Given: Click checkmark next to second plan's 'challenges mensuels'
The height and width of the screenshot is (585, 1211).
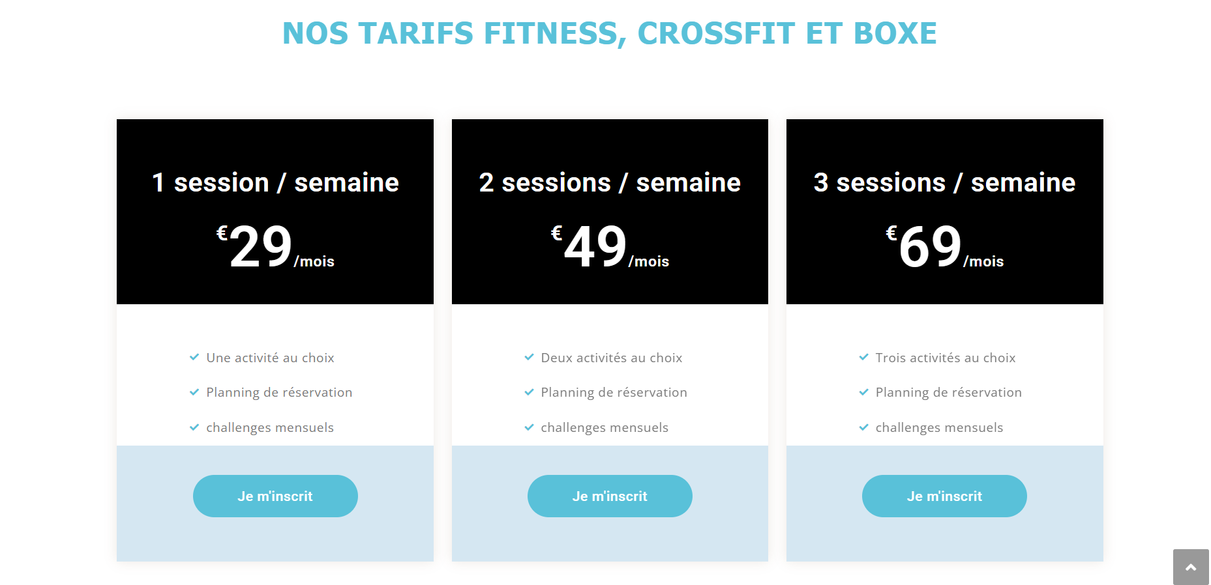Looking at the screenshot, I should pyautogui.click(x=529, y=427).
